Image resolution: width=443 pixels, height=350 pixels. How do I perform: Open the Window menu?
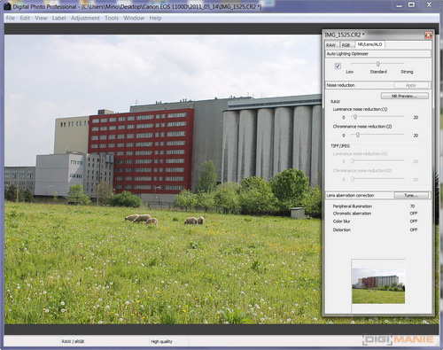[x=134, y=18]
